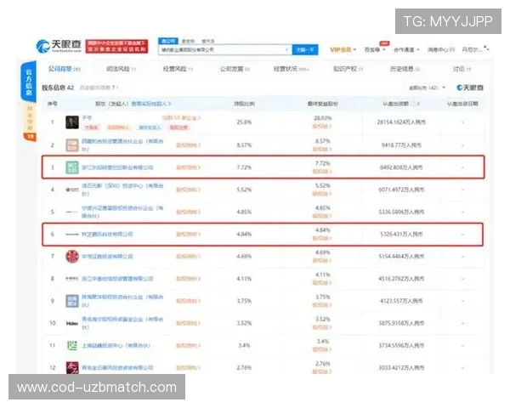The height and width of the screenshot is (408, 510).
Task: Switch to the 历史信息 tab
Action: pyautogui.click(x=405, y=69)
